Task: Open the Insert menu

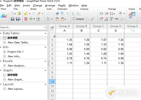Action: [x=26, y=6]
